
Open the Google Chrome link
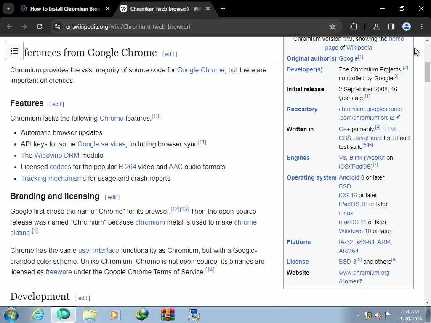(x=201, y=70)
